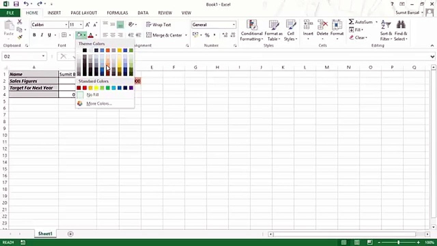Screen dimensions: 437x246
Task: Open the font size 11 dropdown
Action: [x=81, y=25]
